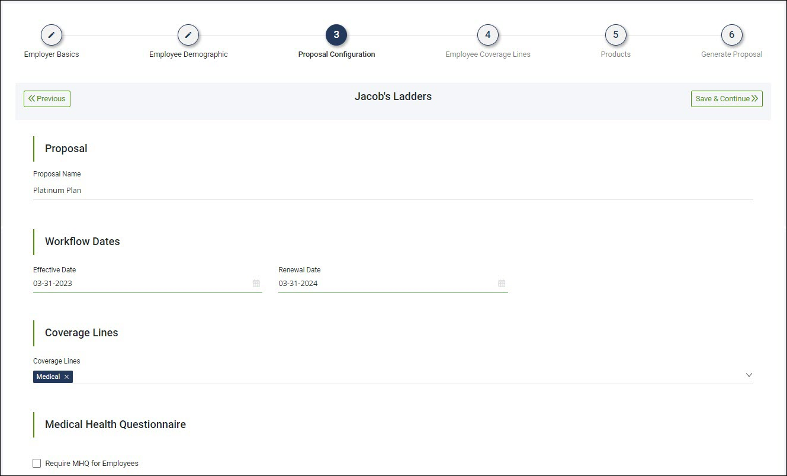The width and height of the screenshot is (787, 476).
Task: Click Save & Continue
Action: [x=727, y=98]
